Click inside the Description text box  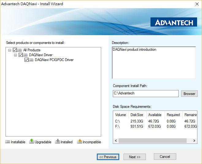(x=154, y=63)
